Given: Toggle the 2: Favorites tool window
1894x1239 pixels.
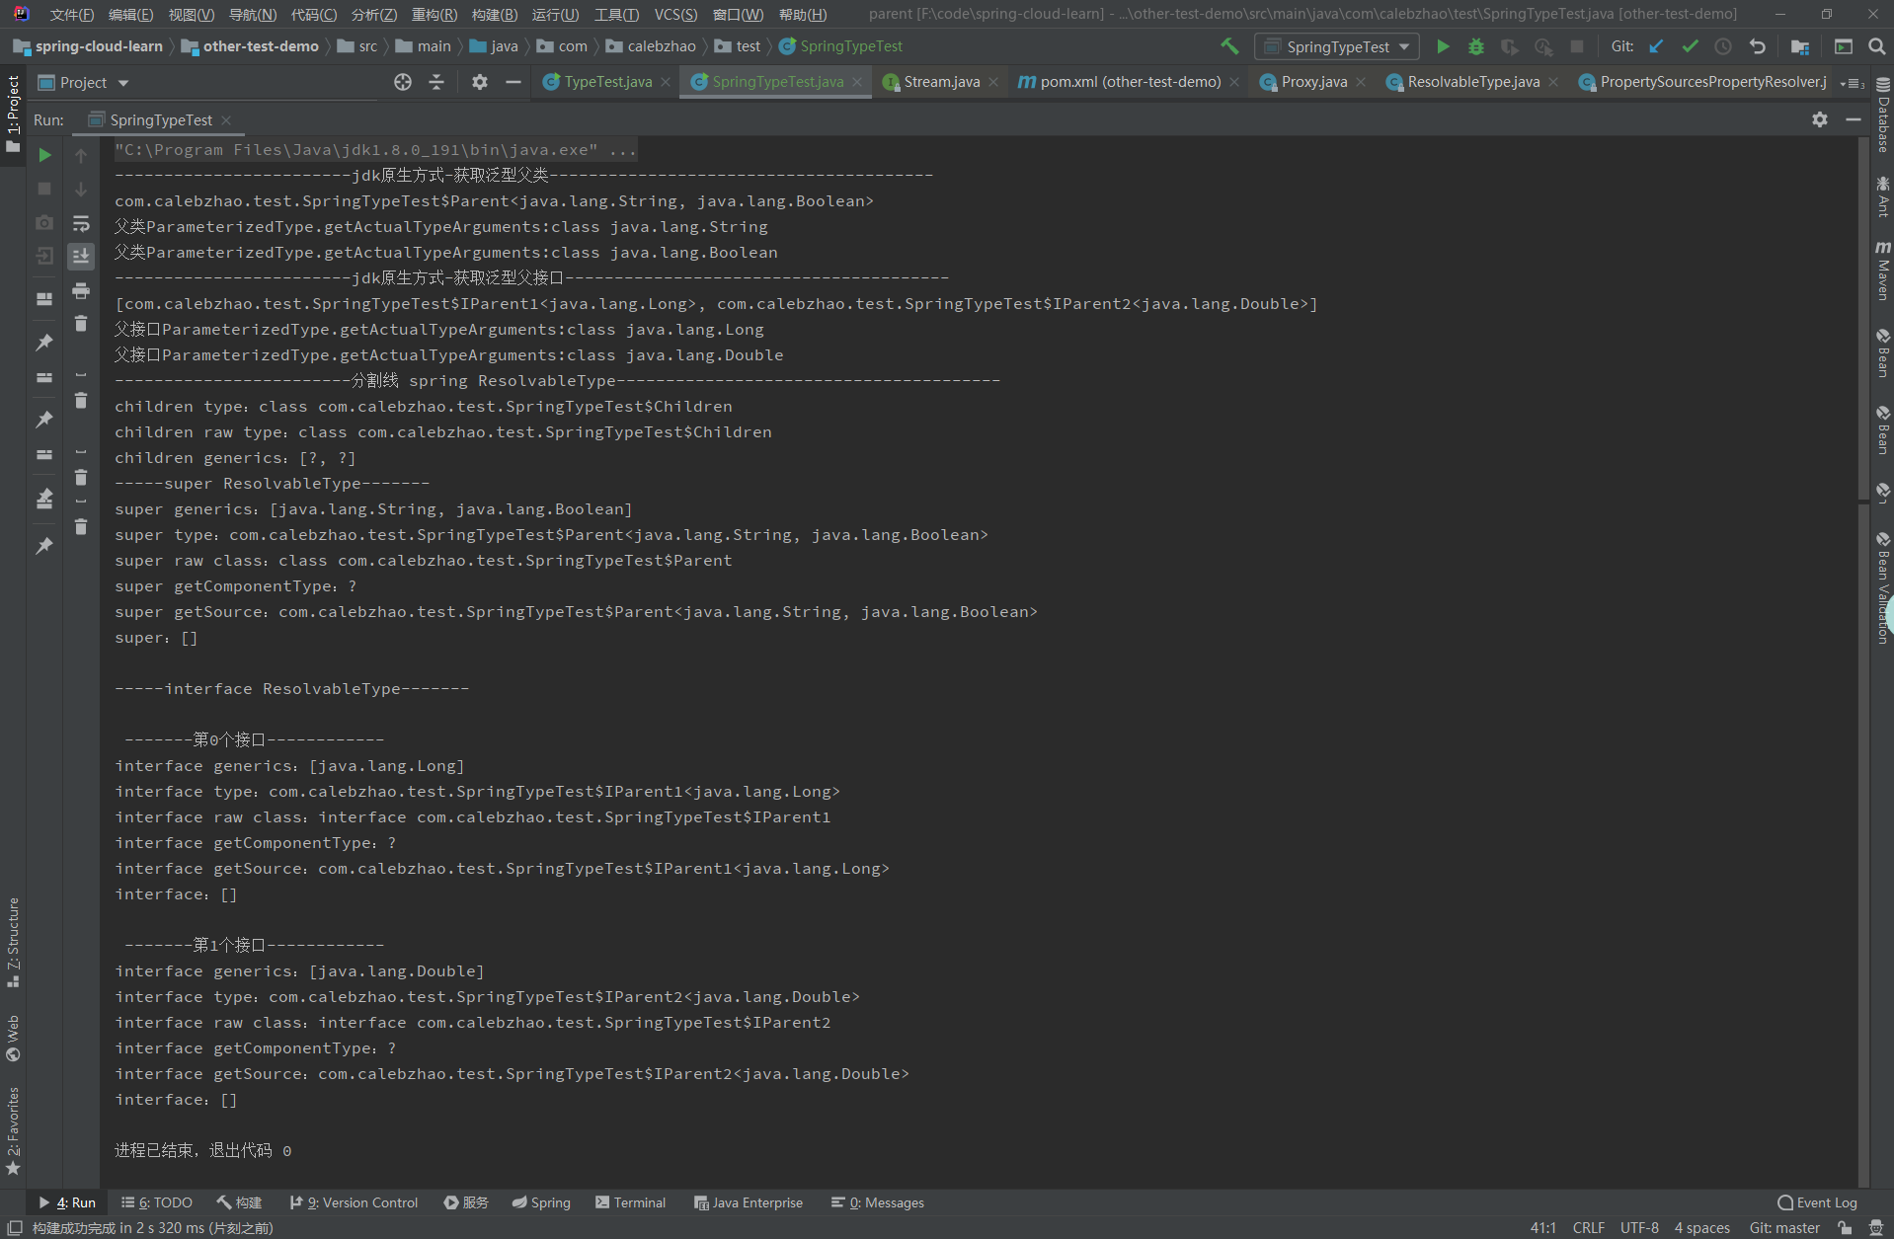Looking at the screenshot, I should click(x=13, y=1132).
